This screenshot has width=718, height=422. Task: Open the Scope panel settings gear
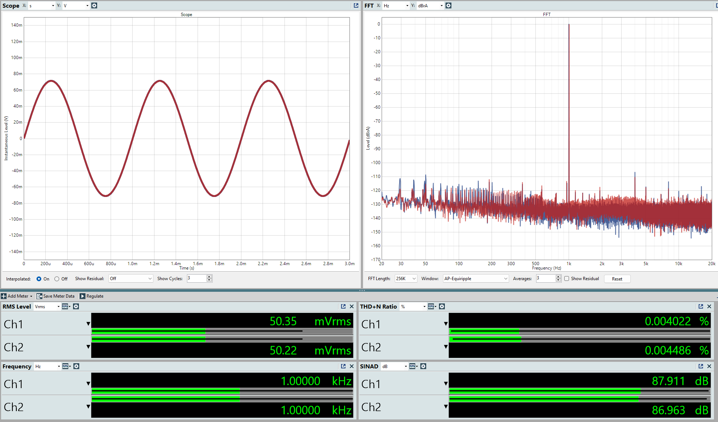pos(94,5)
